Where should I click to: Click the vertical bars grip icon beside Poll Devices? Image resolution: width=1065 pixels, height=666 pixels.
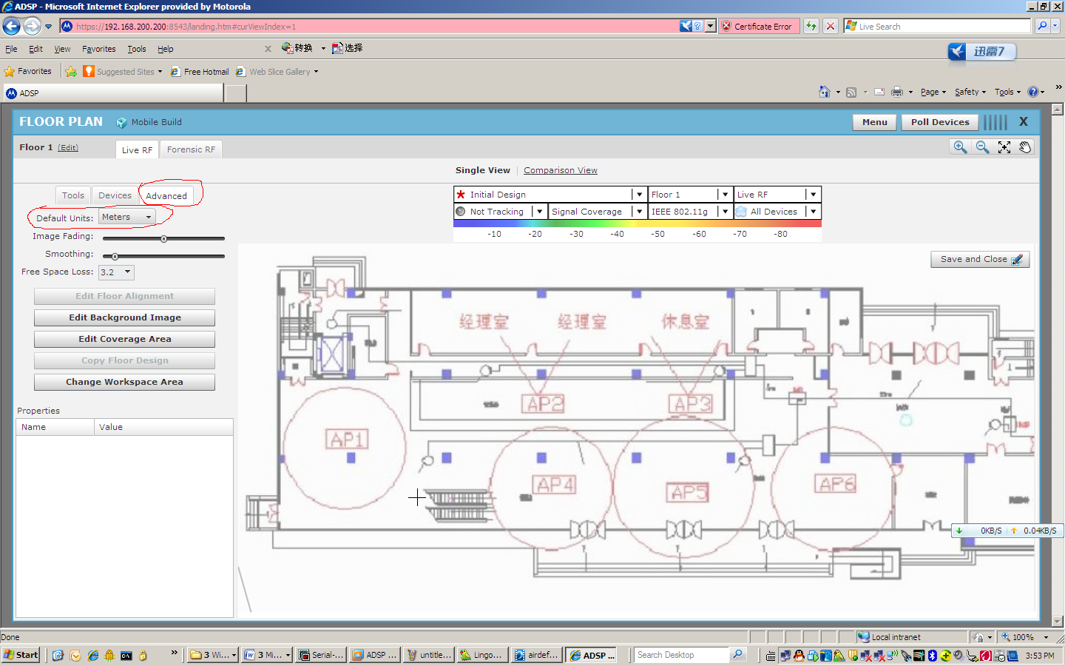(x=995, y=122)
